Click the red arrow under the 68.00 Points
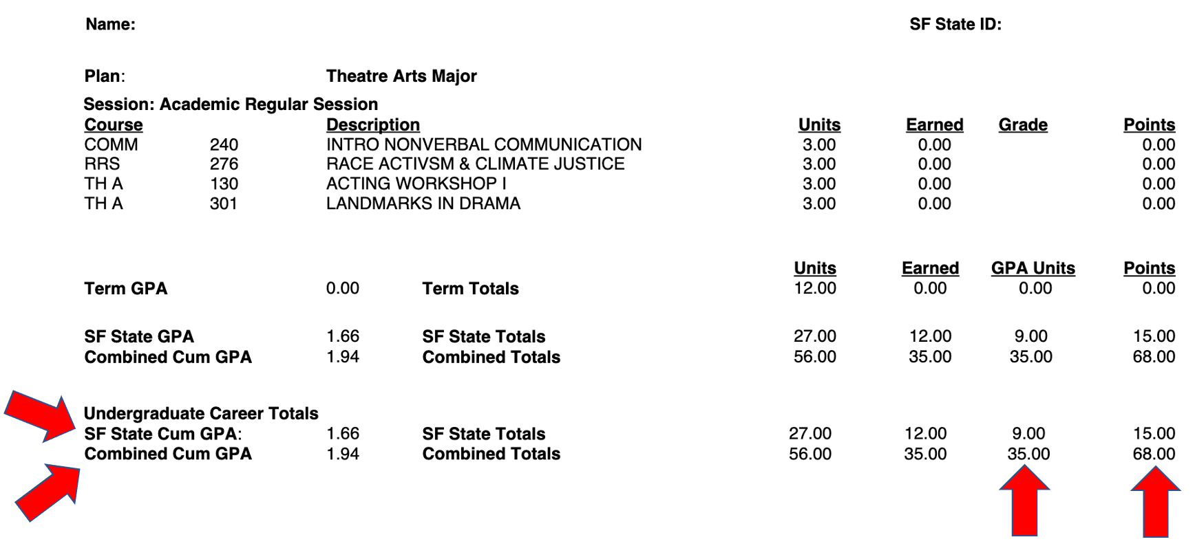Image resolution: width=1195 pixels, height=557 pixels. tap(1156, 502)
